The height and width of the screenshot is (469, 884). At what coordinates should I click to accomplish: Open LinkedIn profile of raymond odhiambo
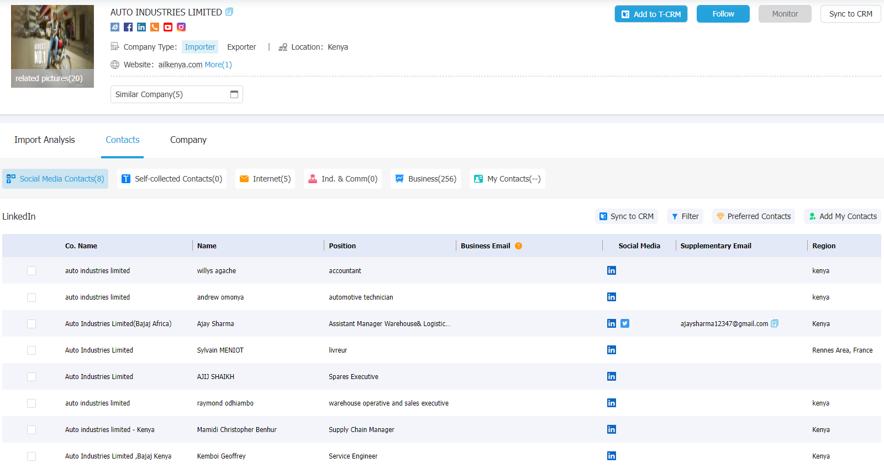pos(612,403)
